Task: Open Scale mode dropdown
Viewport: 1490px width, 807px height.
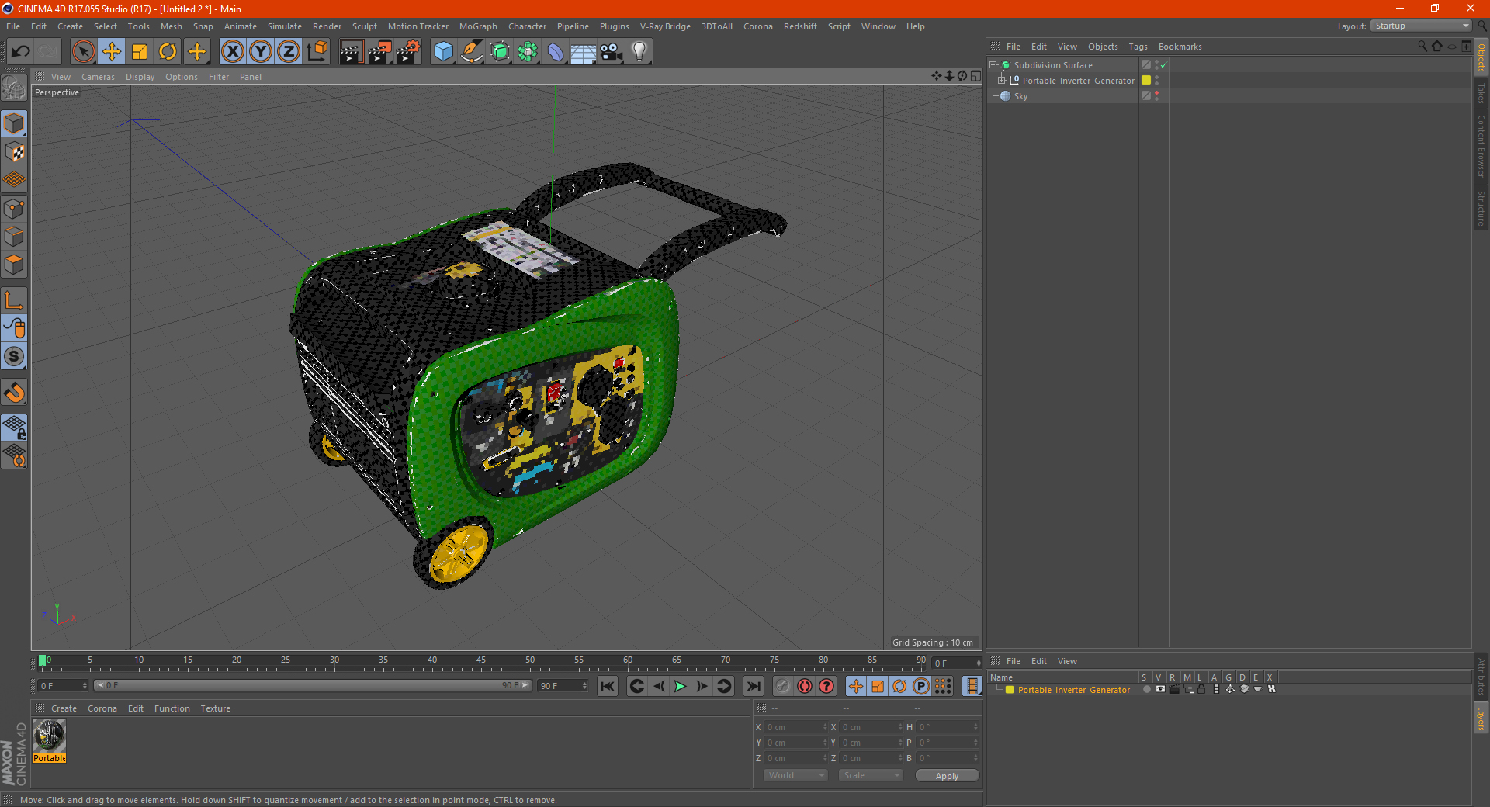Action: tap(871, 775)
